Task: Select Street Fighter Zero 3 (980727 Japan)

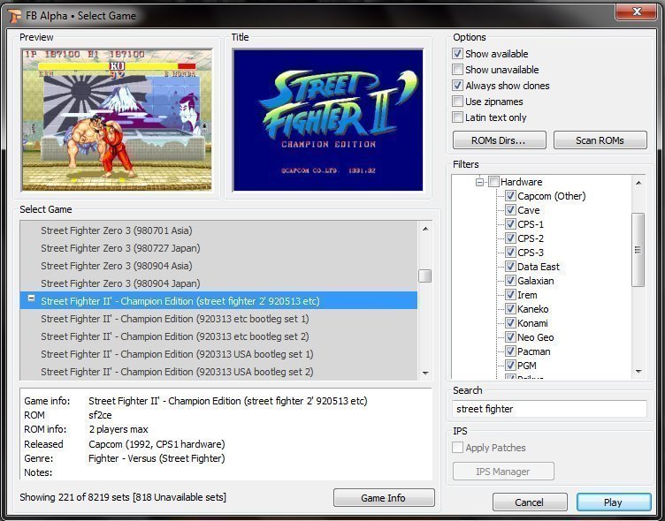Action: click(x=218, y=248)
